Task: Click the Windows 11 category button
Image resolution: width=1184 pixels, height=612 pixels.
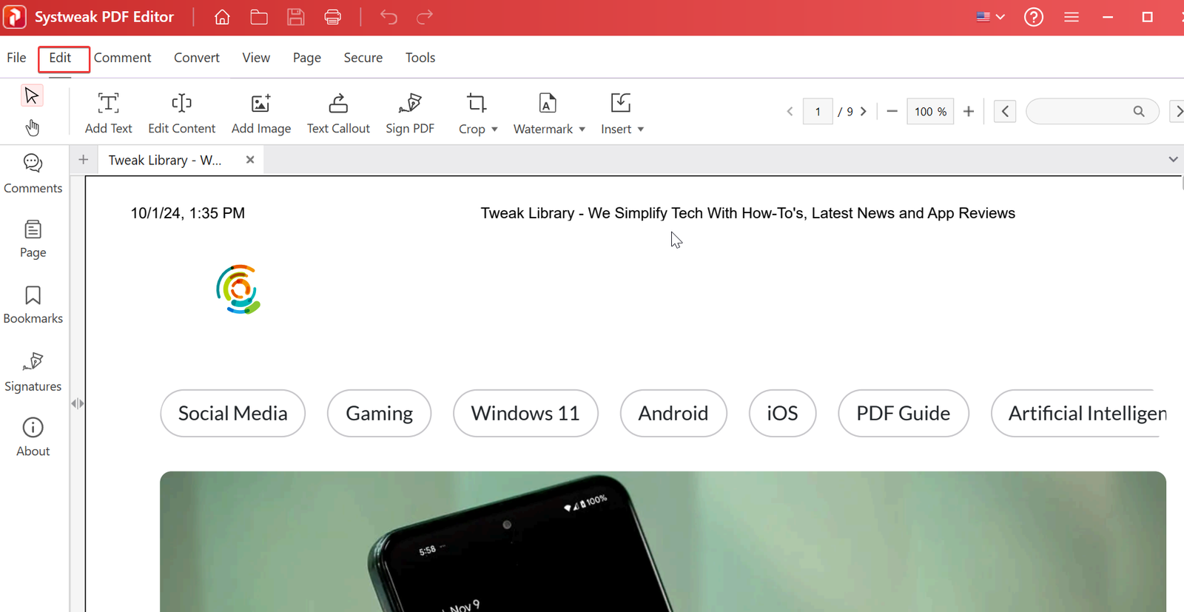Action: [x=525, y=413]
